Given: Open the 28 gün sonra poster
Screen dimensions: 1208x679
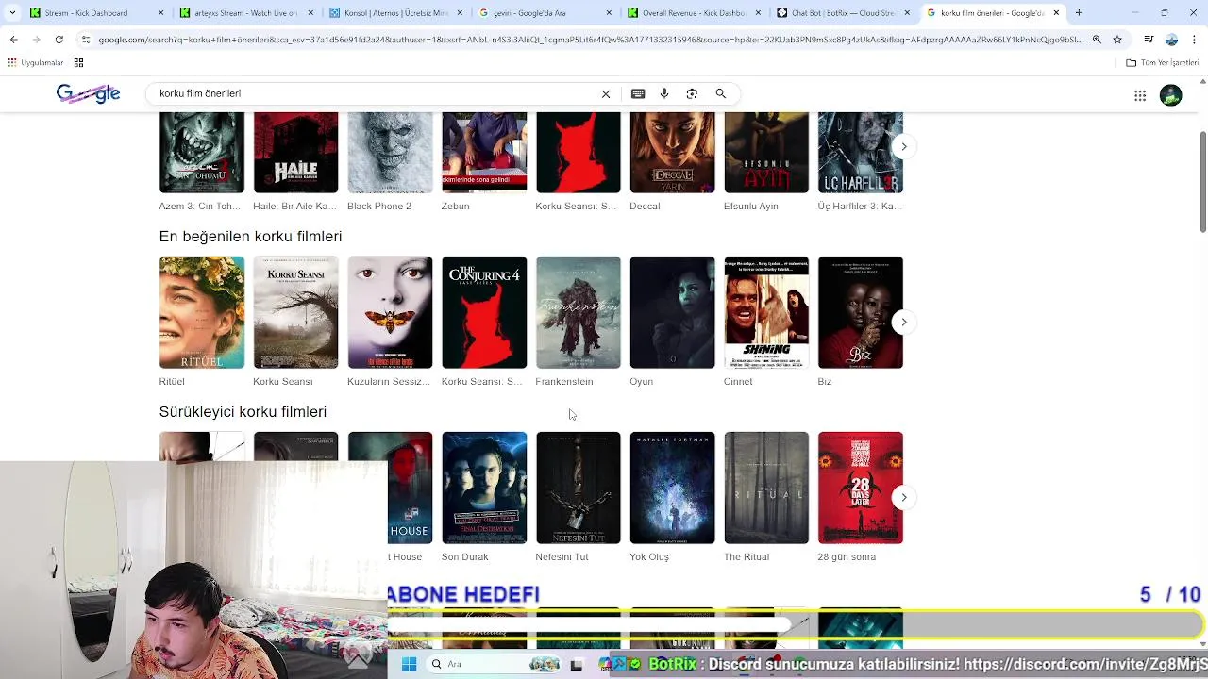Looking at the screenshot, I should tap(861, 488).
